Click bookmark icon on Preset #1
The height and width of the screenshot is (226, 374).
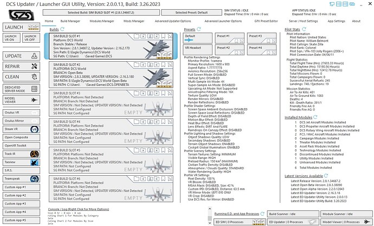point(236,41)
